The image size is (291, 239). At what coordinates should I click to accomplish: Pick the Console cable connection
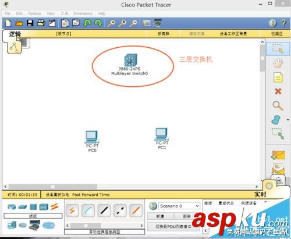(x=88, y=210)
